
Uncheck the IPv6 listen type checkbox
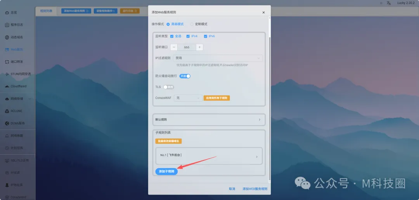pyautogui.click(x=206, y=36)
